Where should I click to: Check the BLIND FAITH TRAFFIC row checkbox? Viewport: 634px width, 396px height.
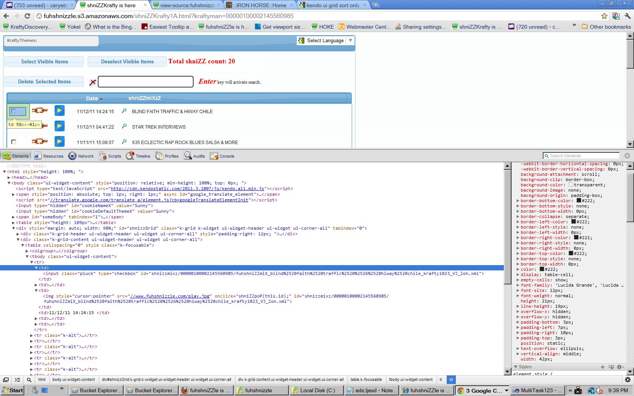point(14,111)
